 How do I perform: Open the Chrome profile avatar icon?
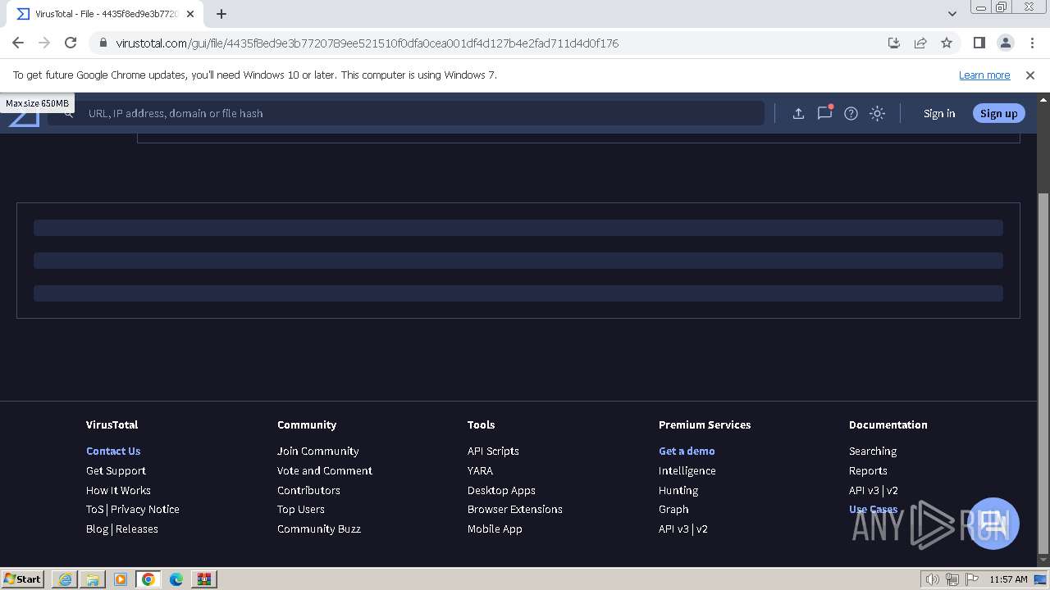pos(1005,43)
